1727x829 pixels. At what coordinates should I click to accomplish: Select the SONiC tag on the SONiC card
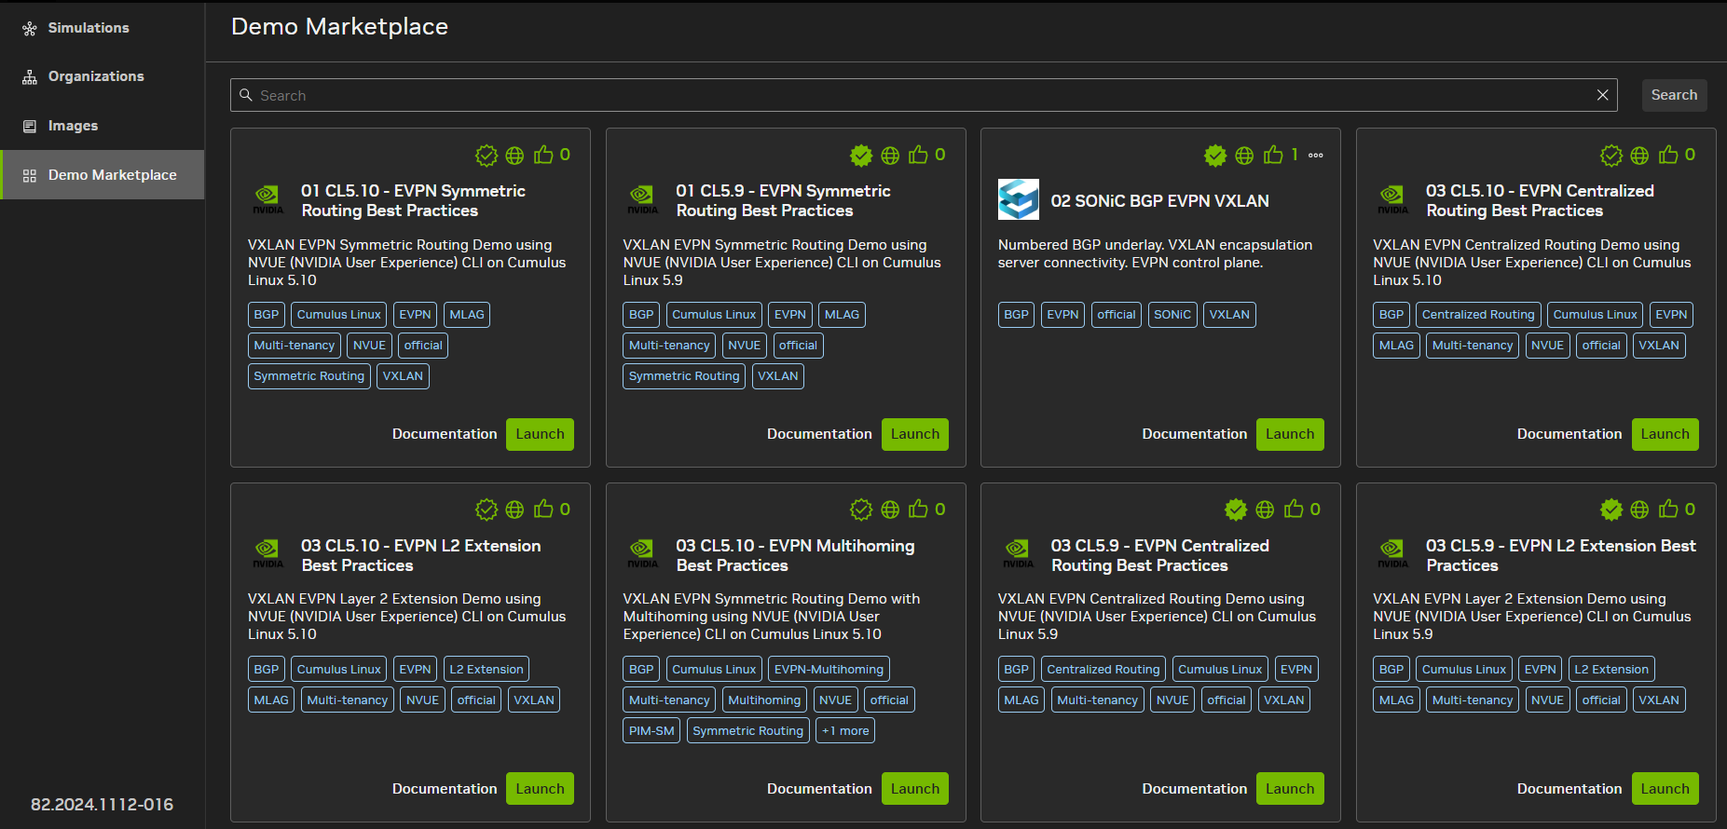(x=1172, y=315)
